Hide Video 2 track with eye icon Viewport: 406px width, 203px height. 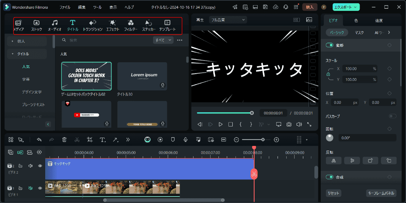[x=40, y=166]
